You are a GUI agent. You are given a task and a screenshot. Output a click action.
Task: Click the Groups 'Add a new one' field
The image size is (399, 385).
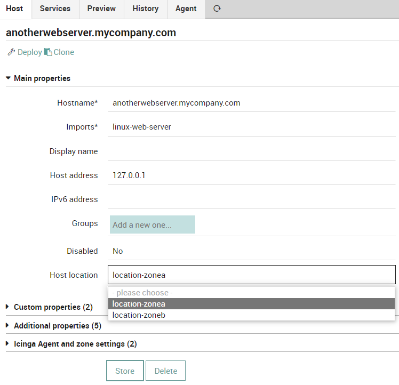pos(153,224)
